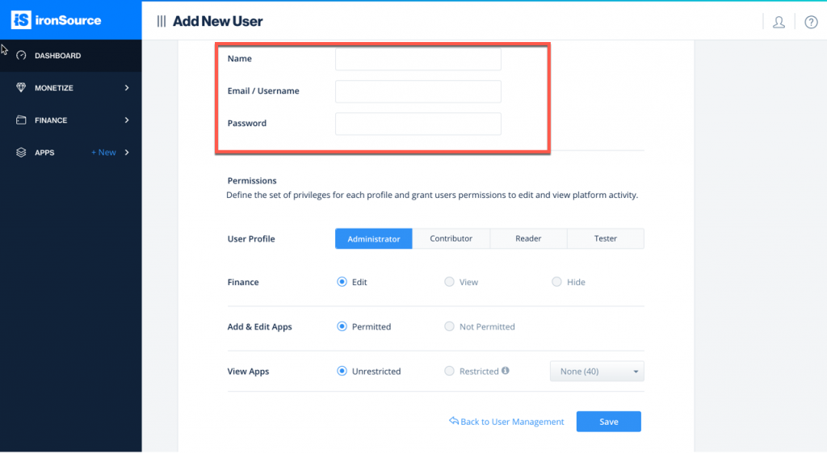Switch to the Tester user profile
The image size is (827, 454).
605,239
